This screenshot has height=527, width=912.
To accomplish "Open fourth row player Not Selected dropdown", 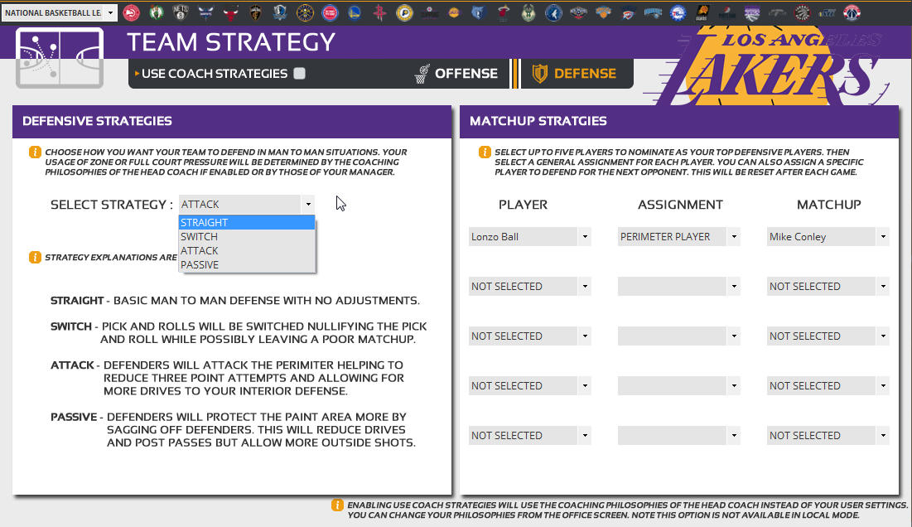I will coord(530,385).
